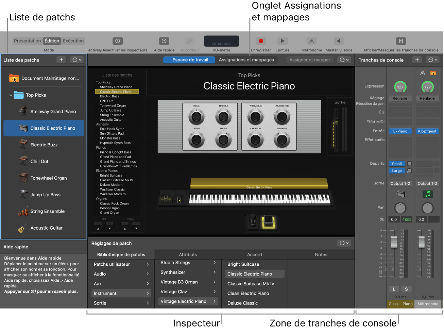
Task: Click the Master Silence speaker icon
Action: 339,41
